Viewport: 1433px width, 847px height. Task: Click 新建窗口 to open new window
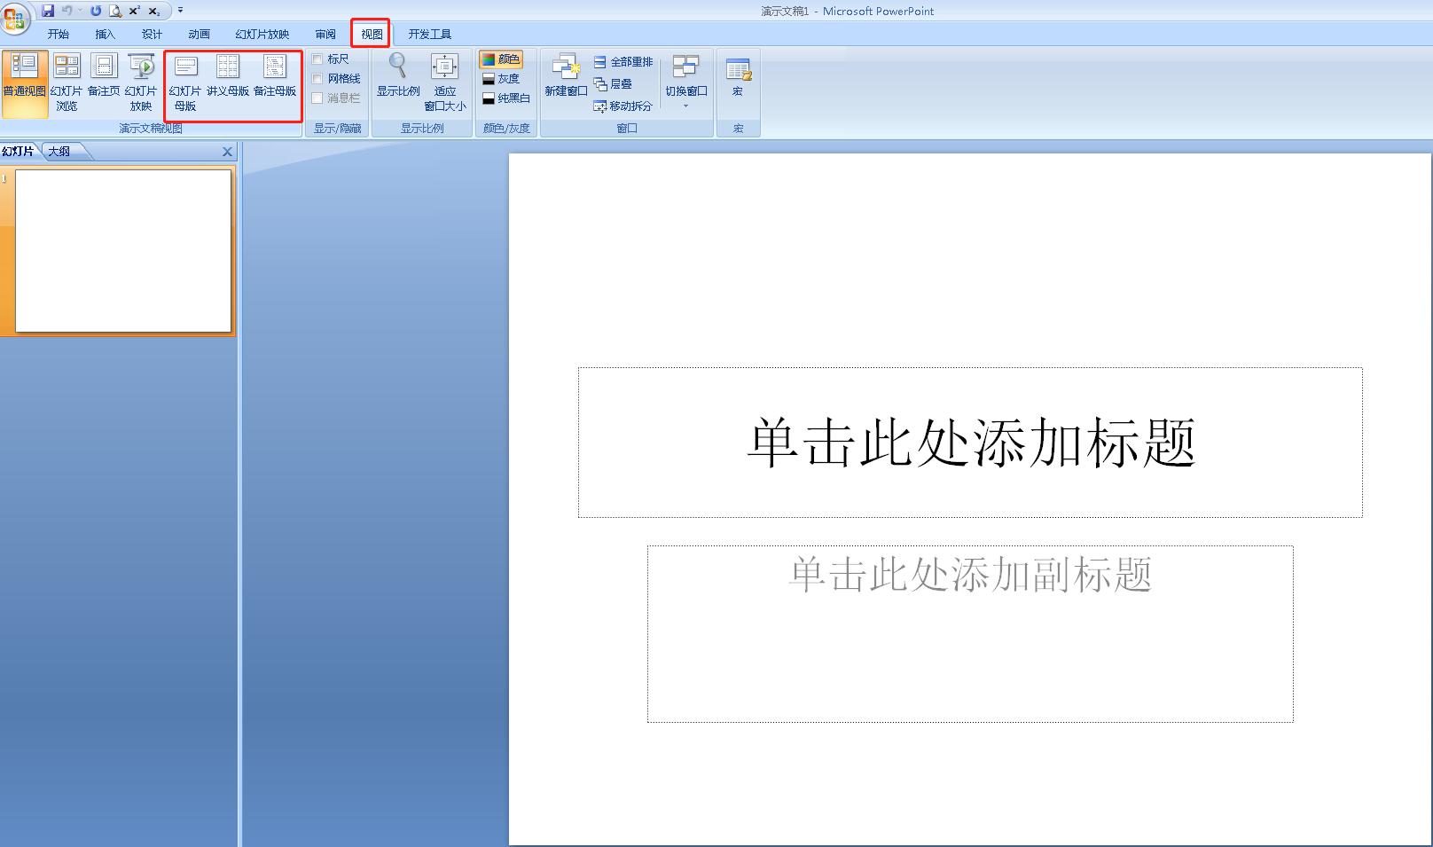pos(566,80)
